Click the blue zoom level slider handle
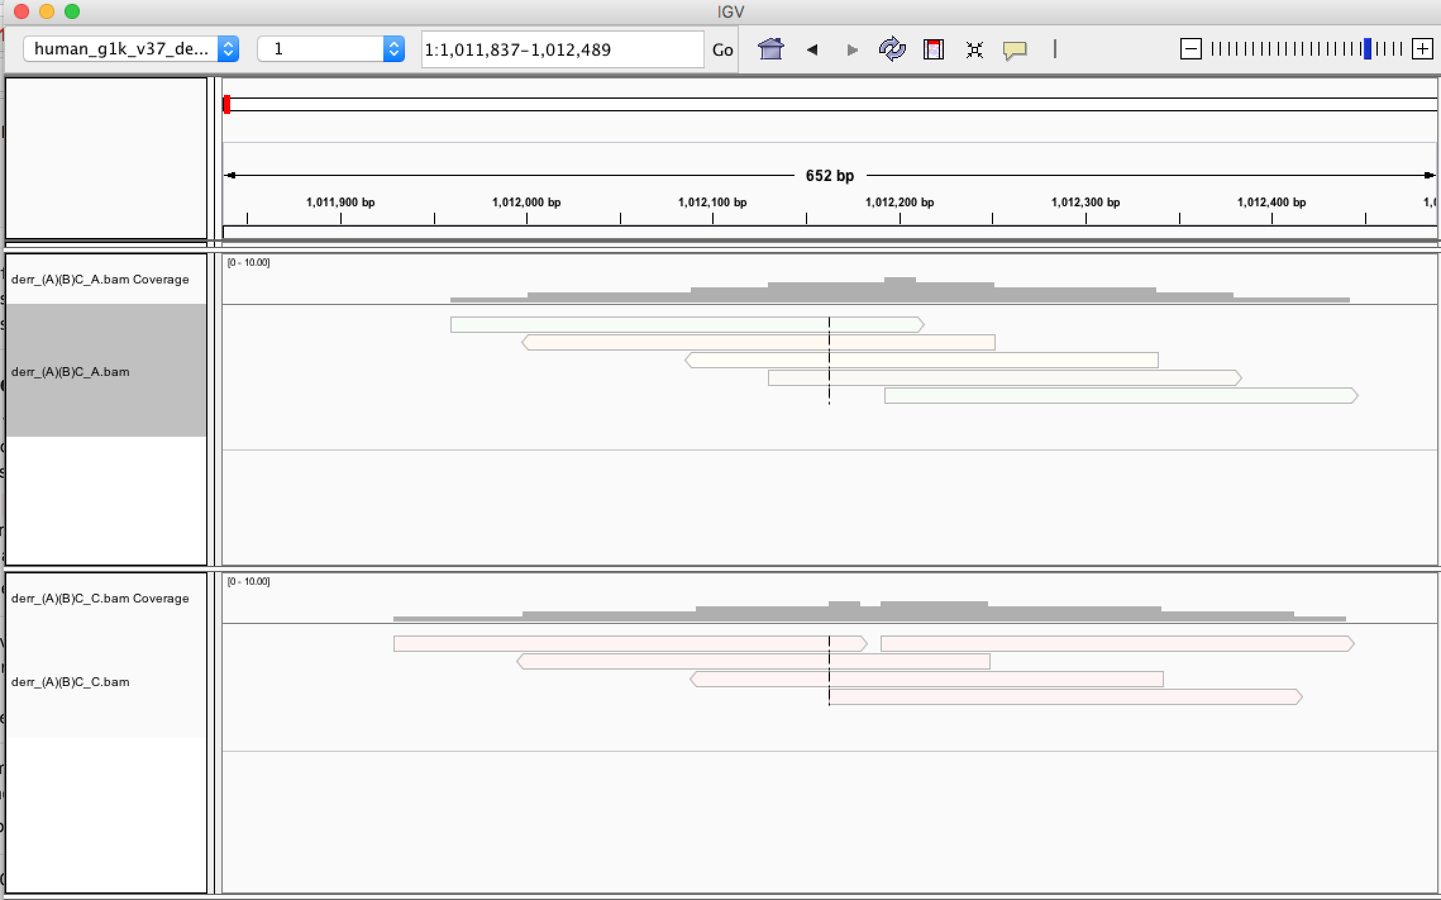 tap(1368, 49)
